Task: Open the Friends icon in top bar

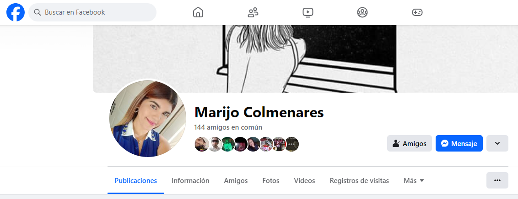Action: [253, 12]
